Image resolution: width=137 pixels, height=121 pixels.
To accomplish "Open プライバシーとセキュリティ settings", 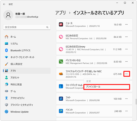I will click(x=27, y=105).
